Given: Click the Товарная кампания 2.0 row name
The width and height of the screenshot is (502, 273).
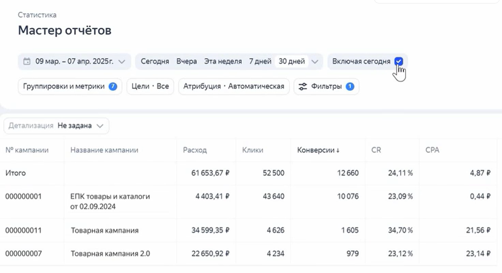Looking at the screenshot, I should pyautogui.click(x=110, y=253).
